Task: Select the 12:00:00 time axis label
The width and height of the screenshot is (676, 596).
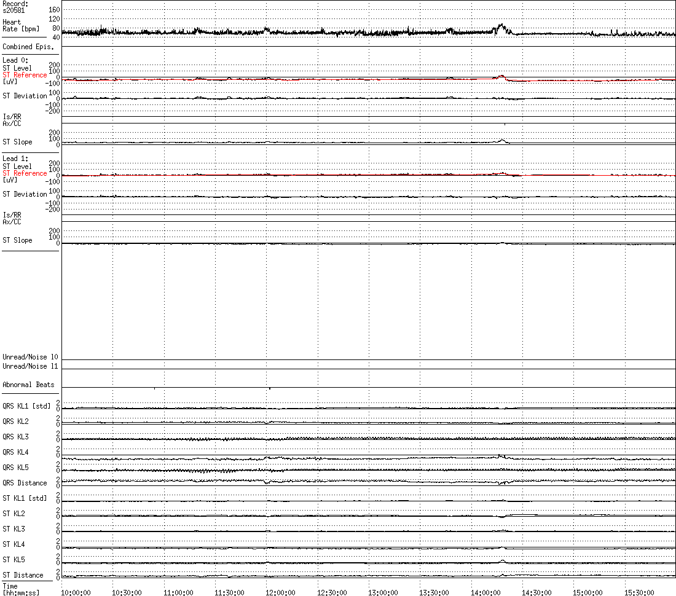Action: tap(280, 592)
